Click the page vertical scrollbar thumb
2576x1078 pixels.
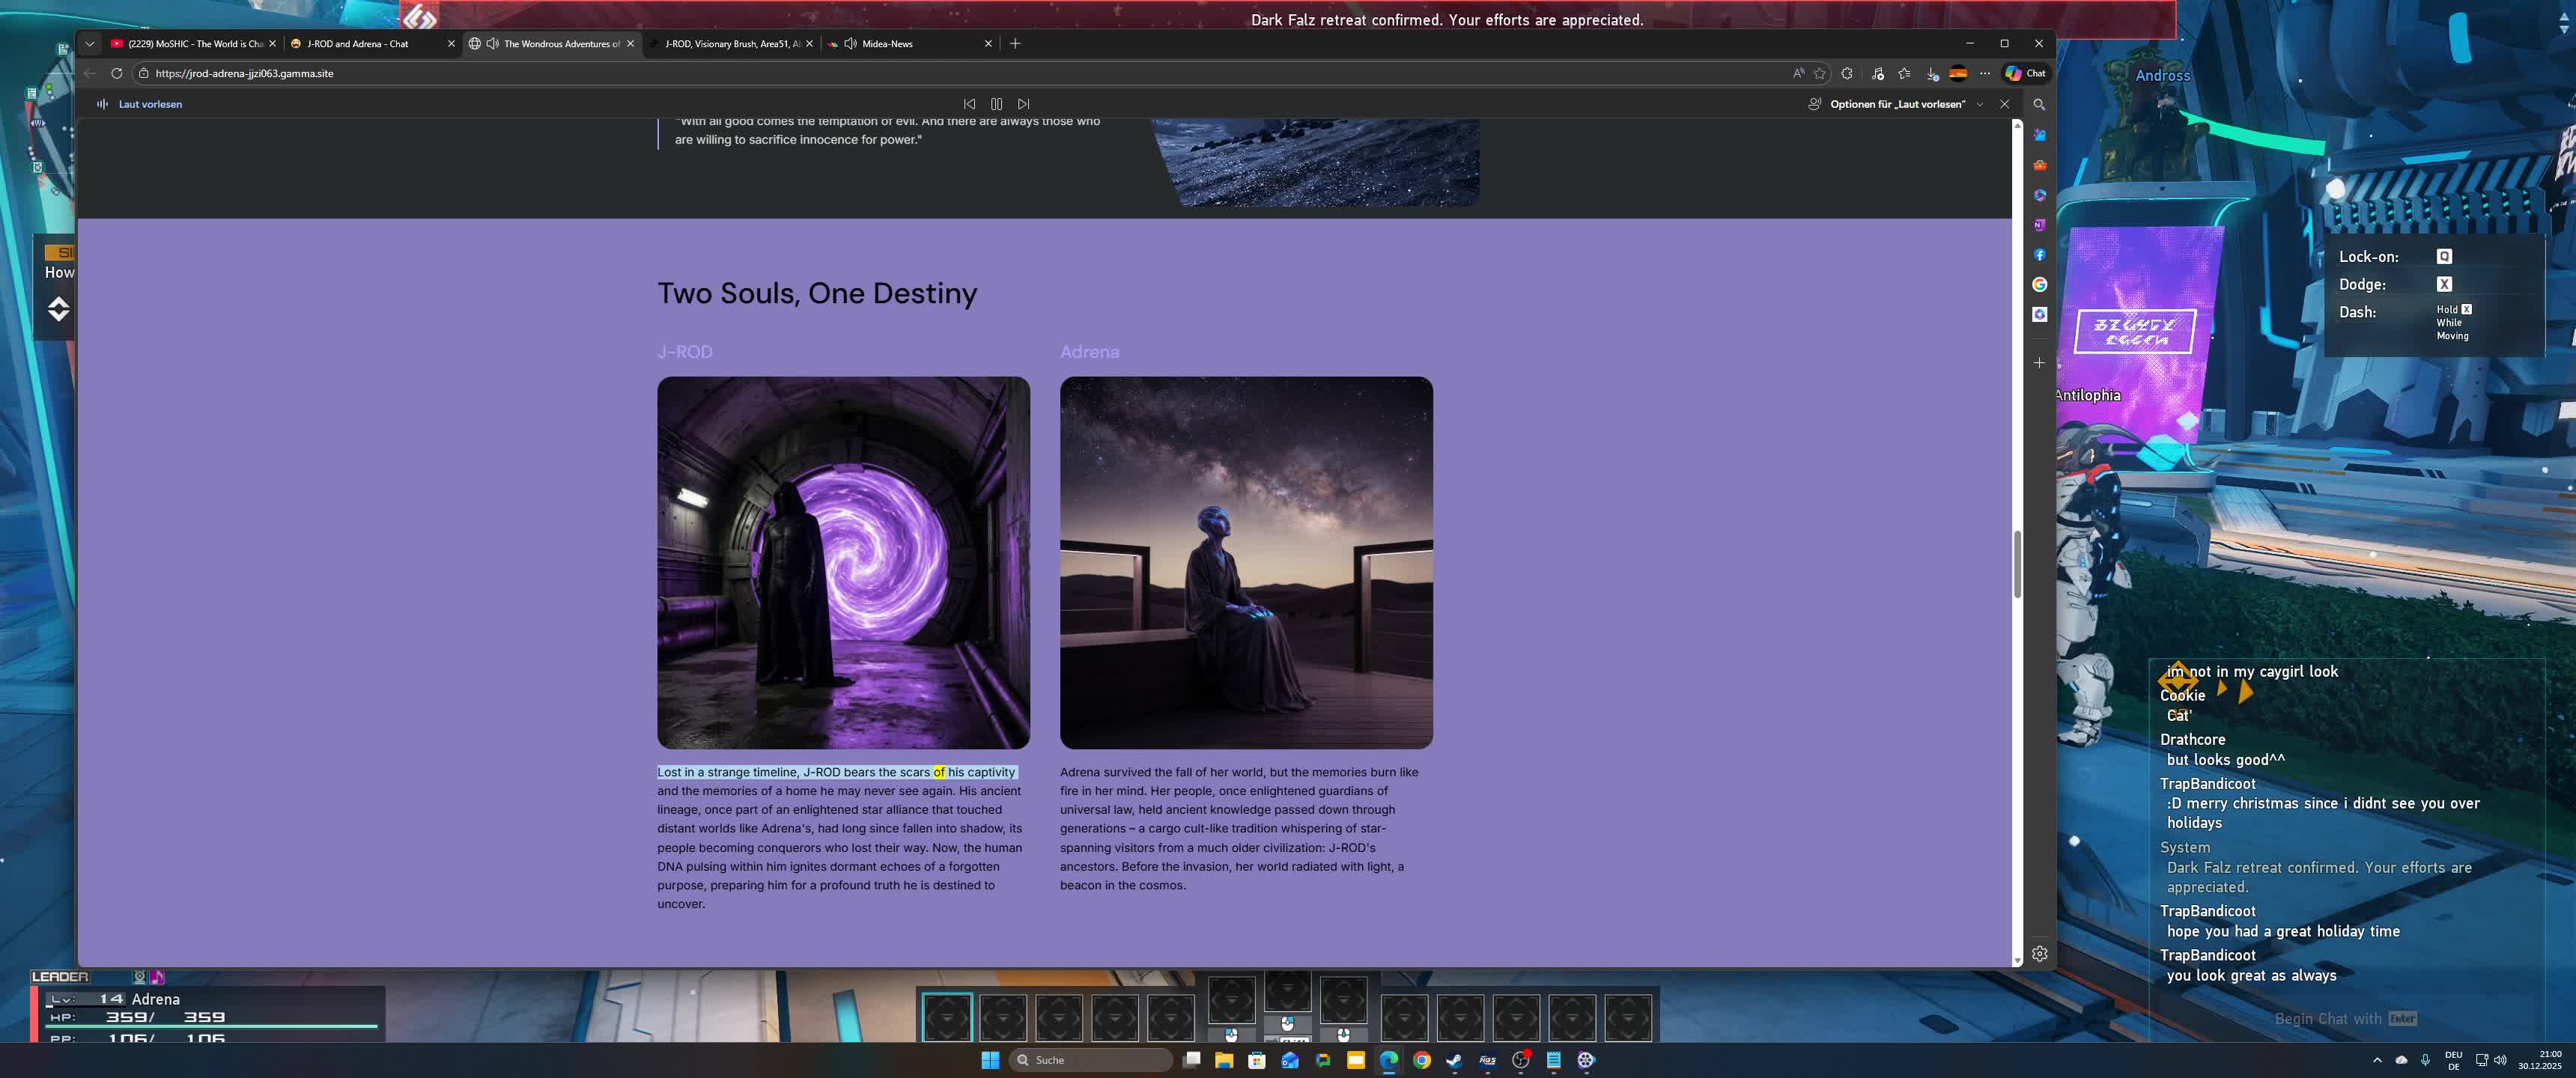click(x=2017, y=565)
